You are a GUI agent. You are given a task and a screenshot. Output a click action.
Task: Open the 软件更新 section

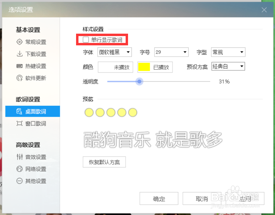pos(33,78)
